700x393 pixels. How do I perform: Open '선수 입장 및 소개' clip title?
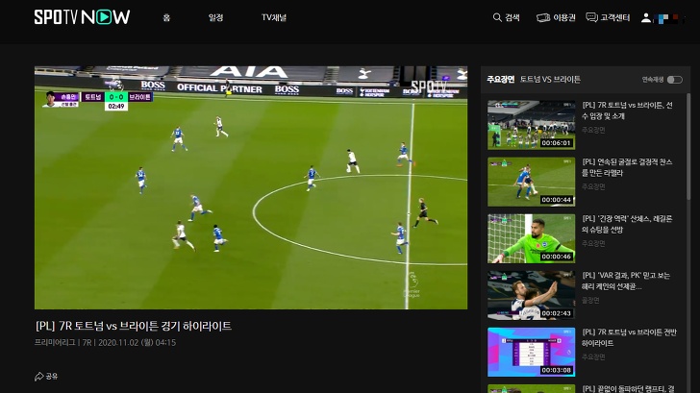click(627, 111)
